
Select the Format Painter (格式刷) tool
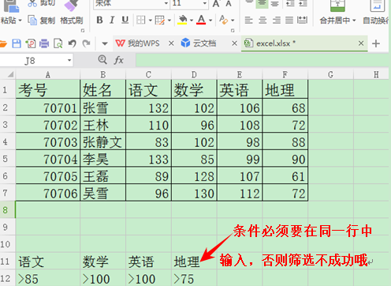(x=72, y=21)
